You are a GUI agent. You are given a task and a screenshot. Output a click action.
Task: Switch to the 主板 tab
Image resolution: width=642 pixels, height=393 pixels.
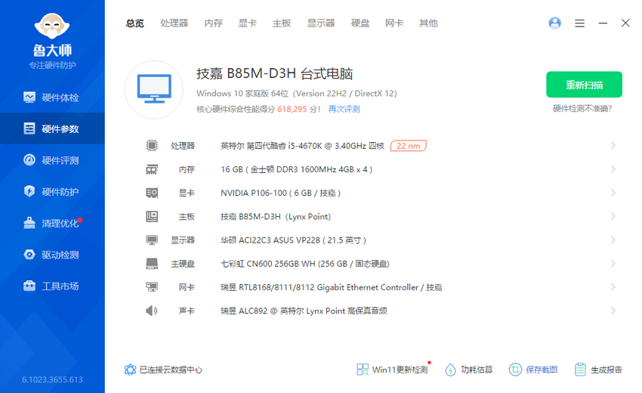[x=282, y=23]
